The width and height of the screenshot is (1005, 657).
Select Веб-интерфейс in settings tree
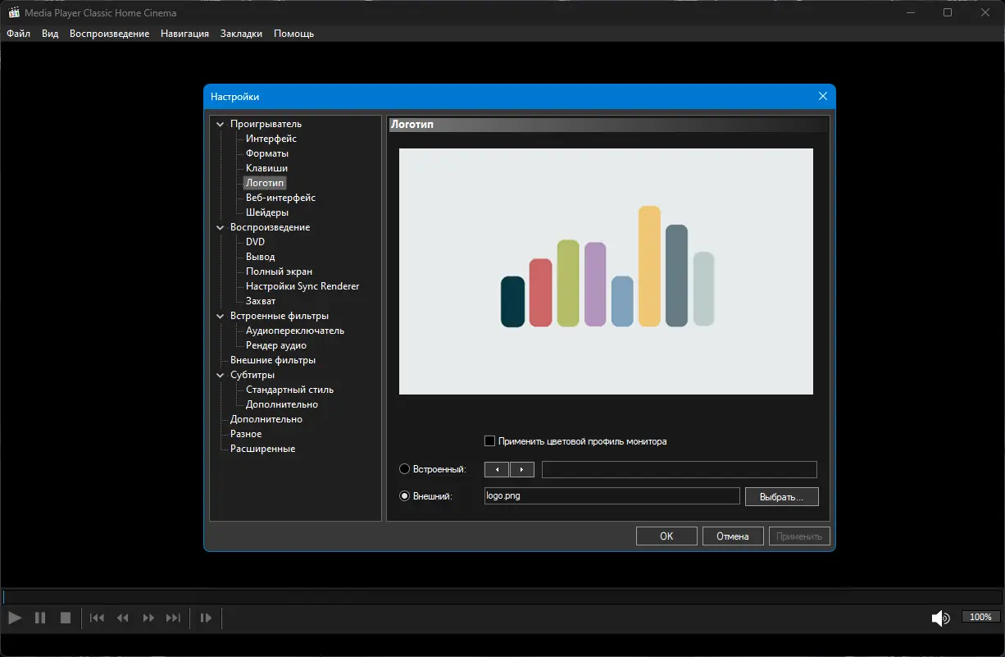pos(280,198)
